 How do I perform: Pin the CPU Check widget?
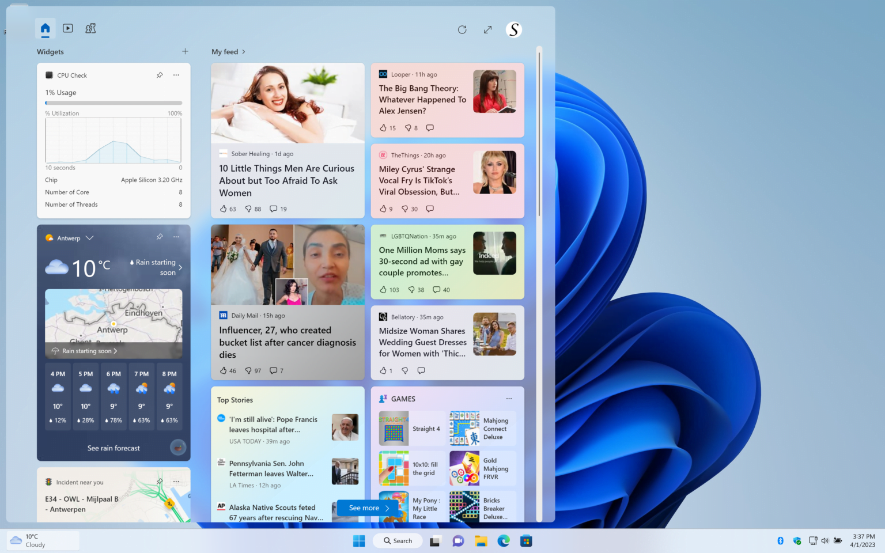160,75
